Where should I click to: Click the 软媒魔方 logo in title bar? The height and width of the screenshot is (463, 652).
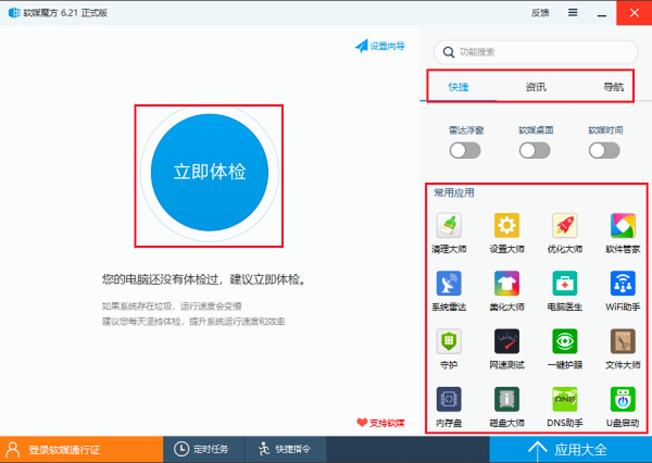(14, 12)
